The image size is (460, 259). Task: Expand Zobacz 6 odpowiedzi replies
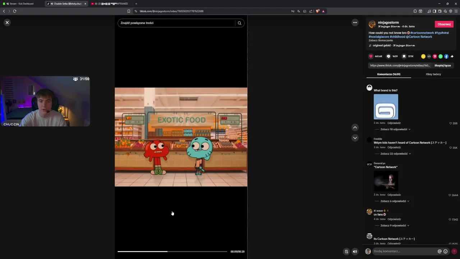click(x=394, y=201)
